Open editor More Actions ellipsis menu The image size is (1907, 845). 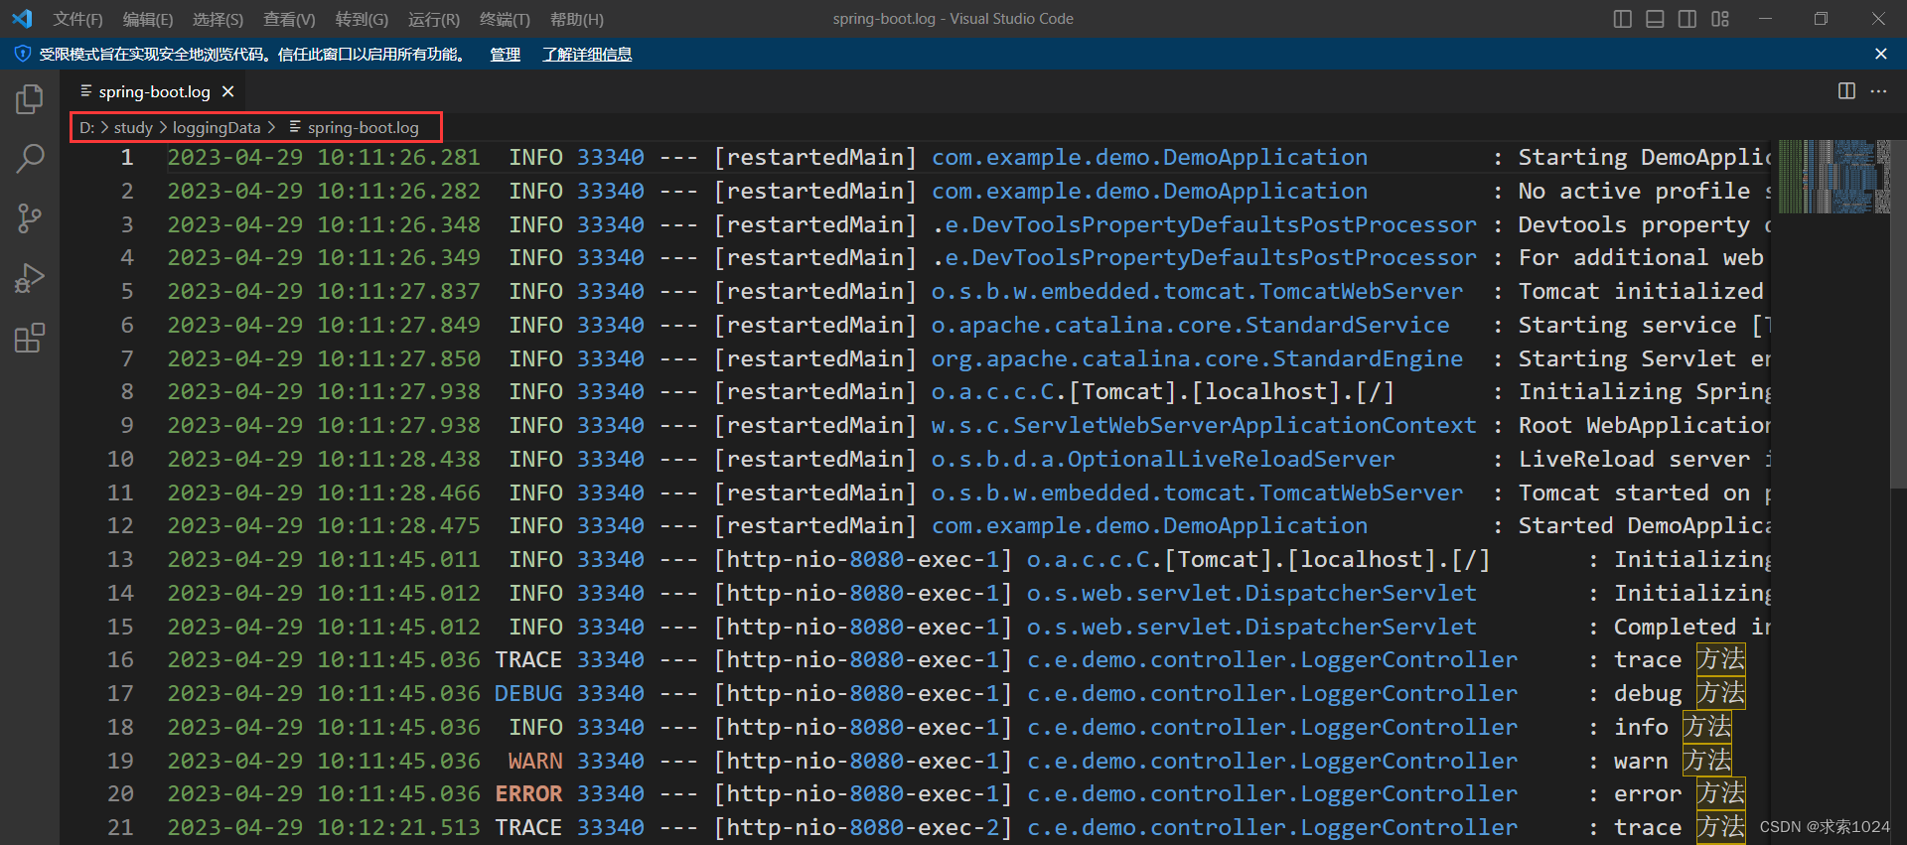[1878, 91]
